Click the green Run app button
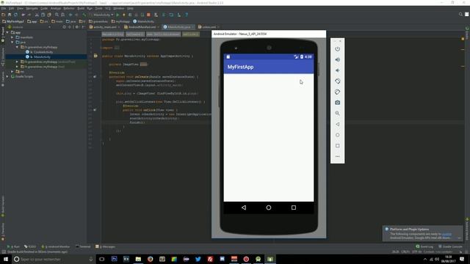 coord(117,15)
